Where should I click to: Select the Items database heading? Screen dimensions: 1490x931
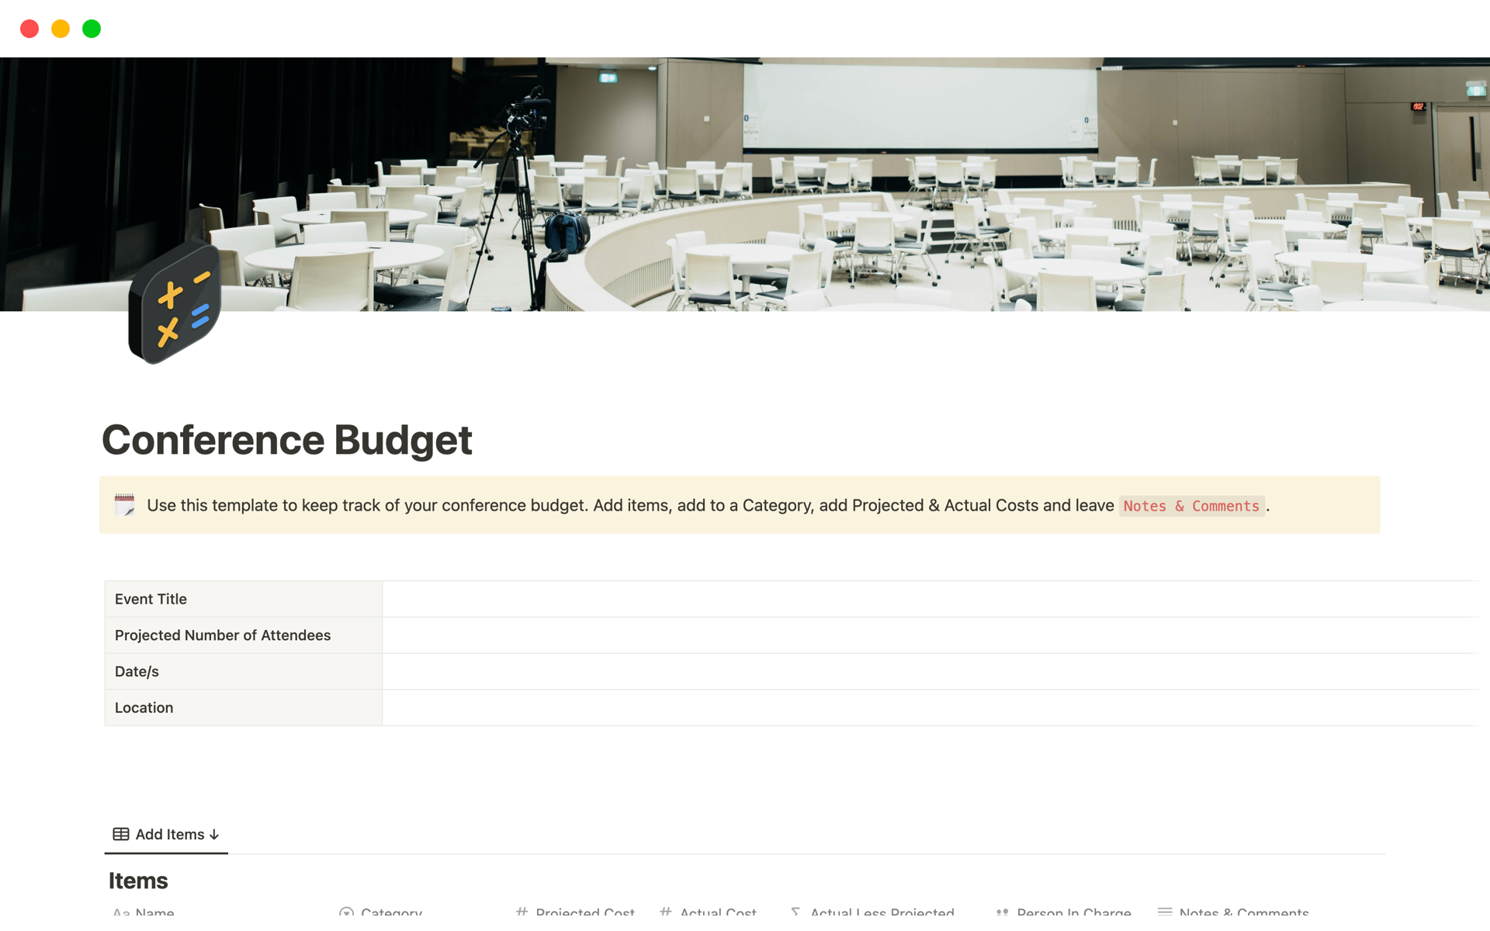click(137, 880)
